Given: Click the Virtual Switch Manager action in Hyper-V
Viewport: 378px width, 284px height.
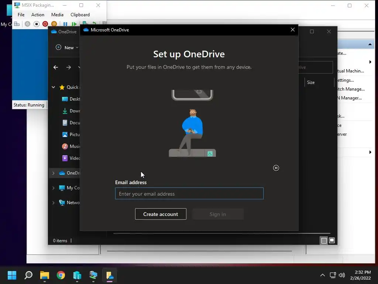Looking at the screenshot, I should pyautogui.click(x=351, y=89).
